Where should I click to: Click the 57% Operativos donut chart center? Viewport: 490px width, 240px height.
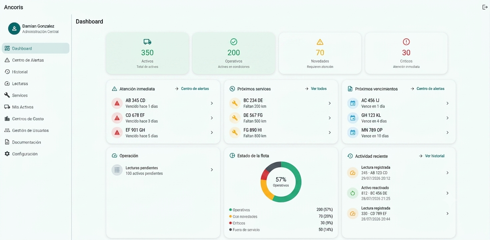pyautogui.click(x=281, y=182)
